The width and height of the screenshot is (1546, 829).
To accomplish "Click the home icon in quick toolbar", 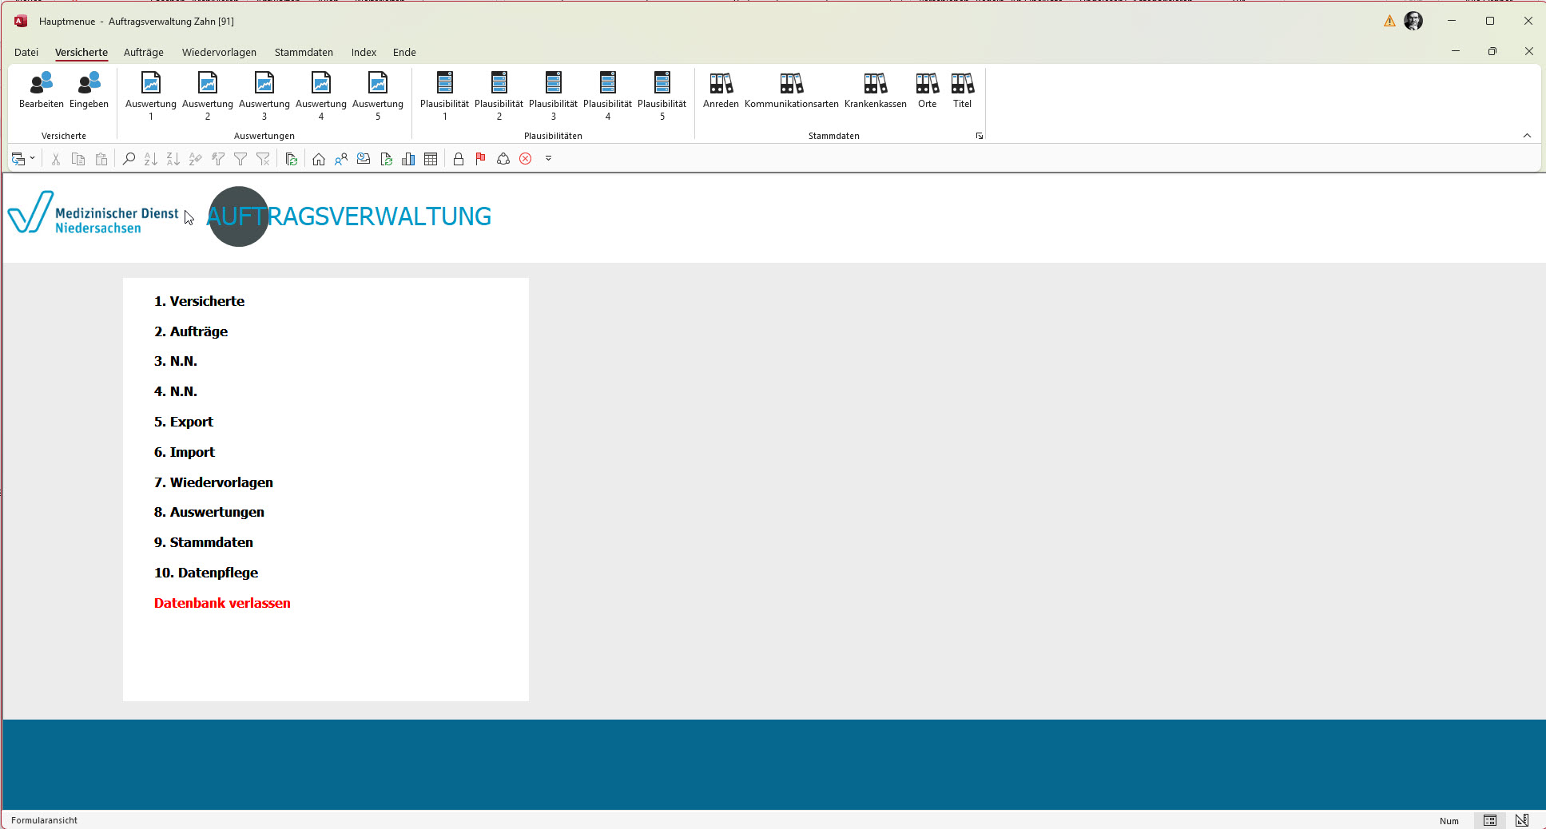I will 319,159.
